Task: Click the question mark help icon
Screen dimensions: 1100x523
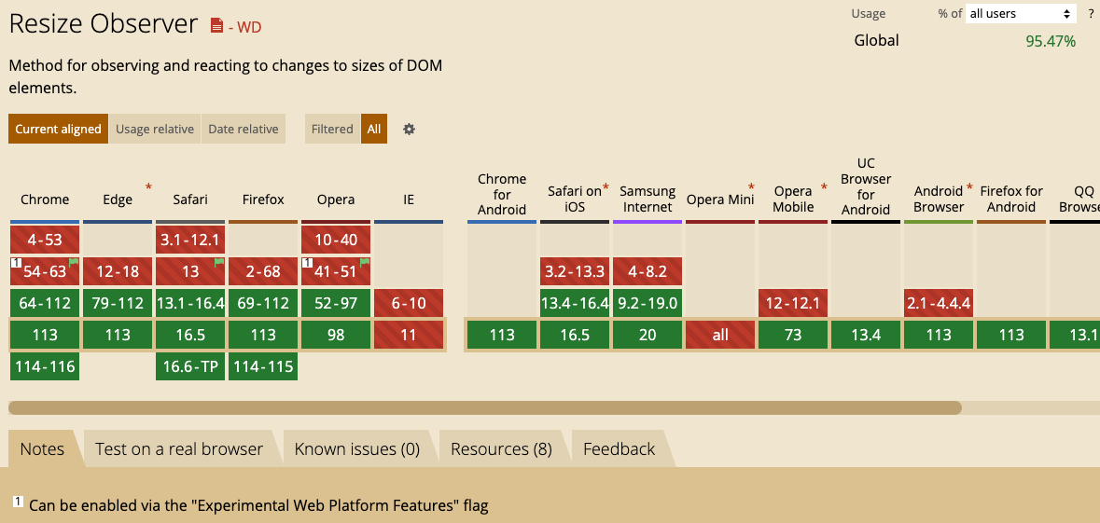Action: (1091, 13)
